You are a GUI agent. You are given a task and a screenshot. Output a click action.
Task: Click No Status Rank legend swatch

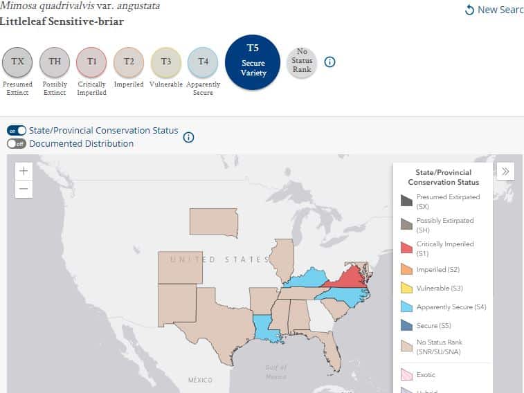coord(406,345)
